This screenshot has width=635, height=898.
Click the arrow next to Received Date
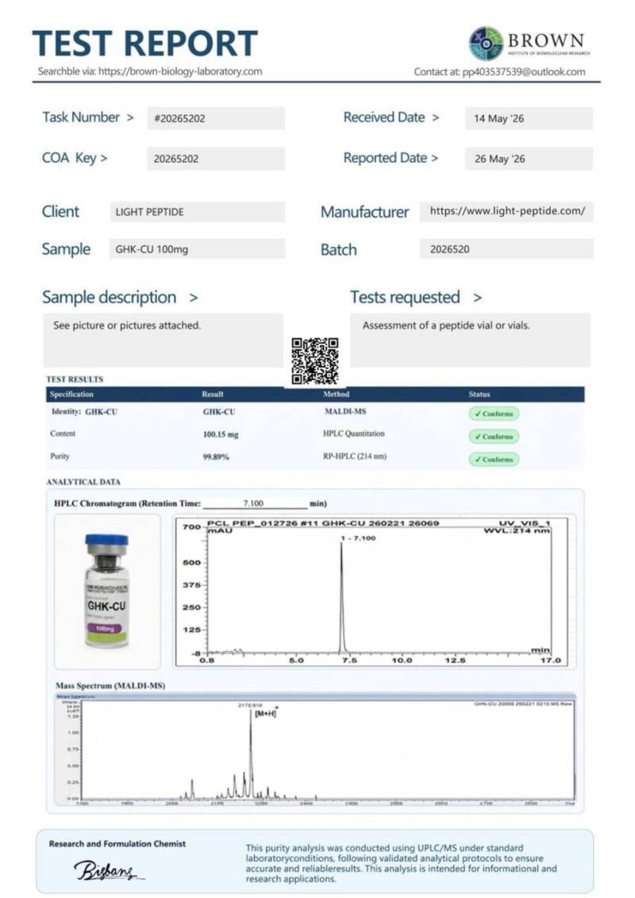[x=436, y=118]
